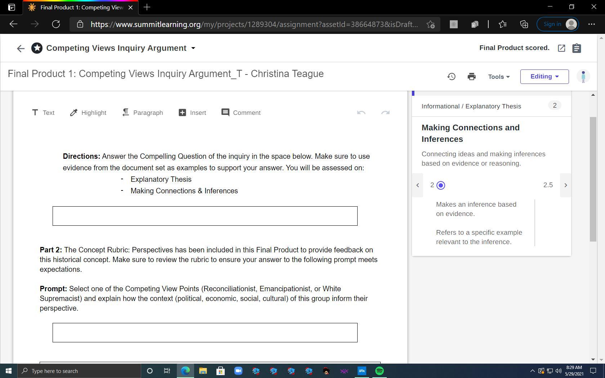This screenshot has width=605, height=378.
Task: Expand the Tools dropdown
Action: [x=499, y=77]
